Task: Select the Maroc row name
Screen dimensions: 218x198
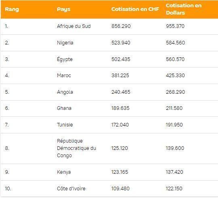Action: pyautogui.click(x=64, y=76)
